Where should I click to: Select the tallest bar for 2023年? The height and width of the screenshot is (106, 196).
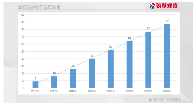click(167, 56)
